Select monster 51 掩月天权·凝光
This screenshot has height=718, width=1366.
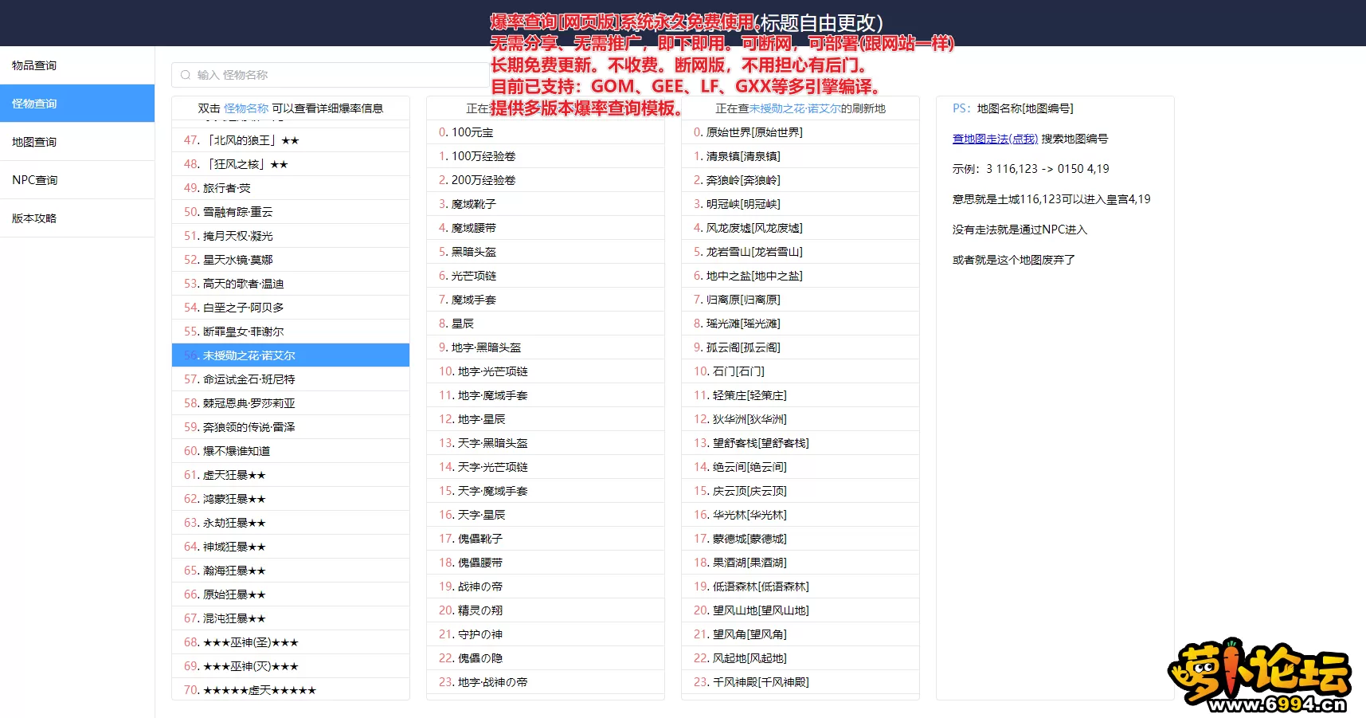pos(291,236)
